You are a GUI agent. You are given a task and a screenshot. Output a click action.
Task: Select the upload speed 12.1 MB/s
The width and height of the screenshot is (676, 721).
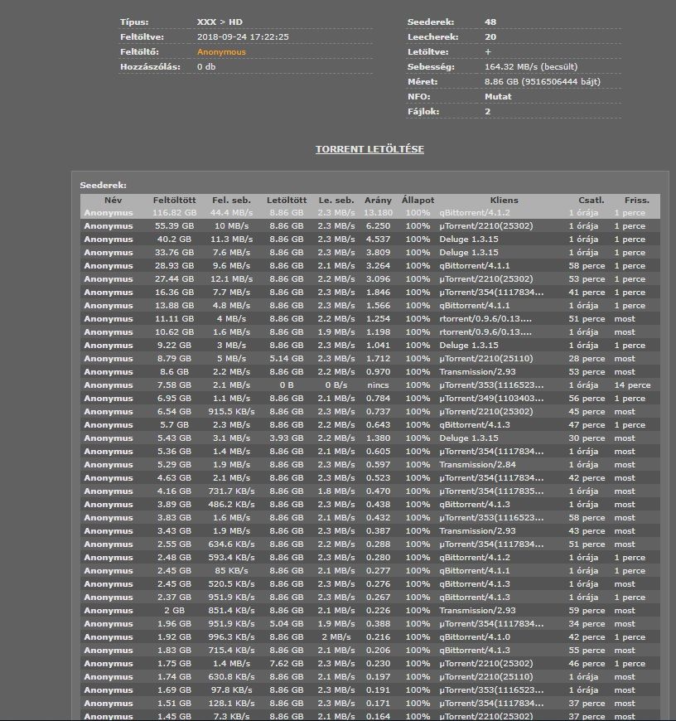point(231,279)
